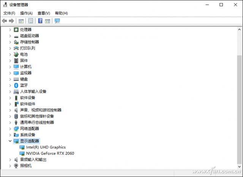Expand the 监视器 node
This screenshot has width=243, height=177.
[x=10, y=73]
